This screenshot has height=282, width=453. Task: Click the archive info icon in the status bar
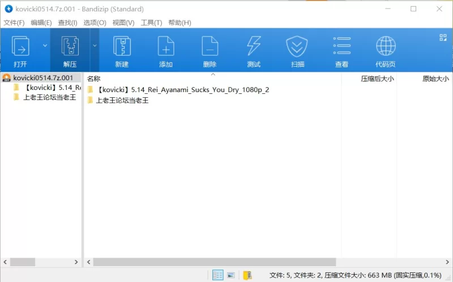(x=247, y=275)
